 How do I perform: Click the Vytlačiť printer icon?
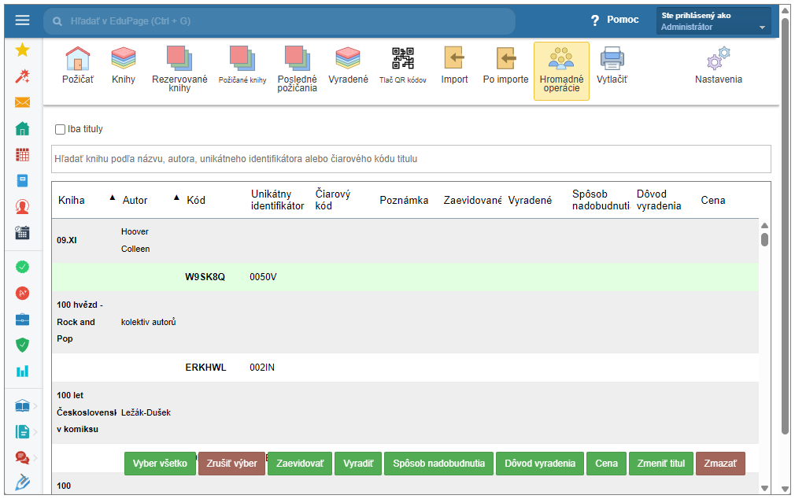tap(612, 59)
